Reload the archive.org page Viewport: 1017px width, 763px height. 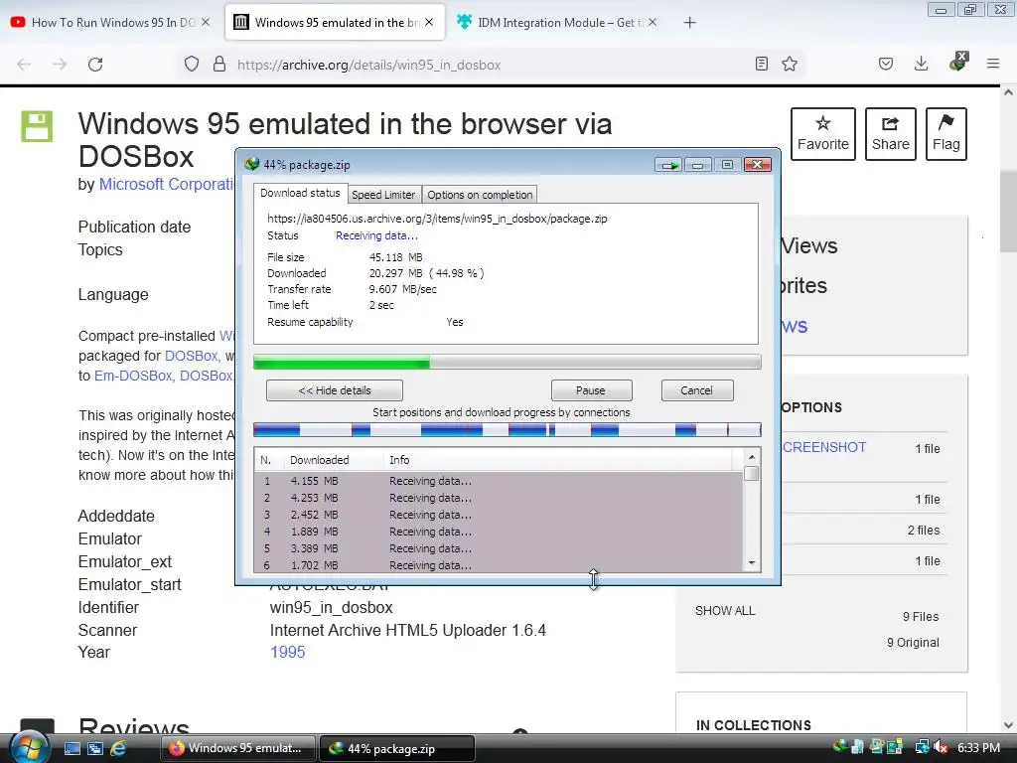95,65
